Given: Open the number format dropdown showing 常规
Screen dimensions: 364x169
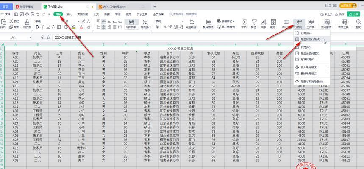Looking at the screenshot, I should coord(169,21).
